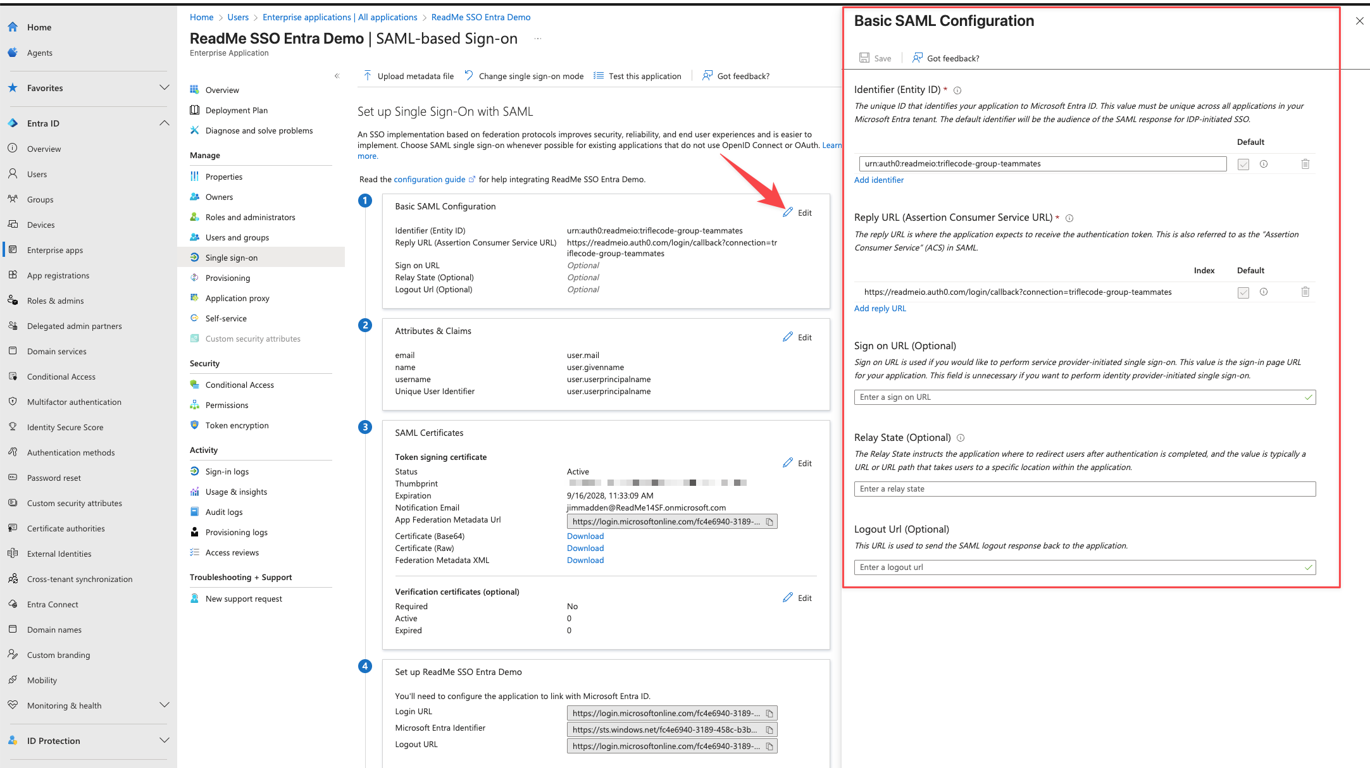
Task: Download Certificate (Raw)
Action: point(585,548)
